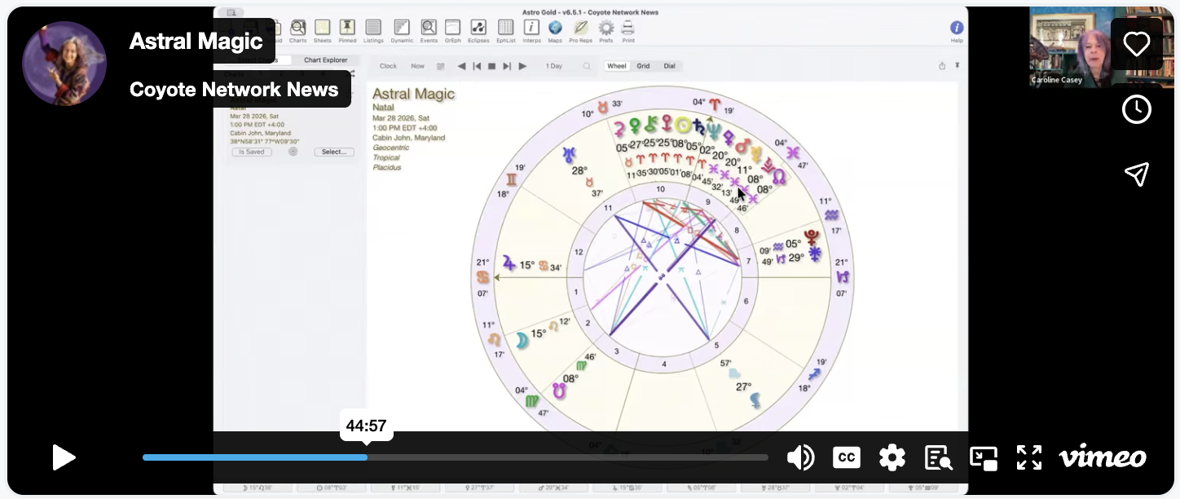Screen dimensions: 1180x499
Task: Open the Charts tool in Astro Gold
Action: (297, 29)
